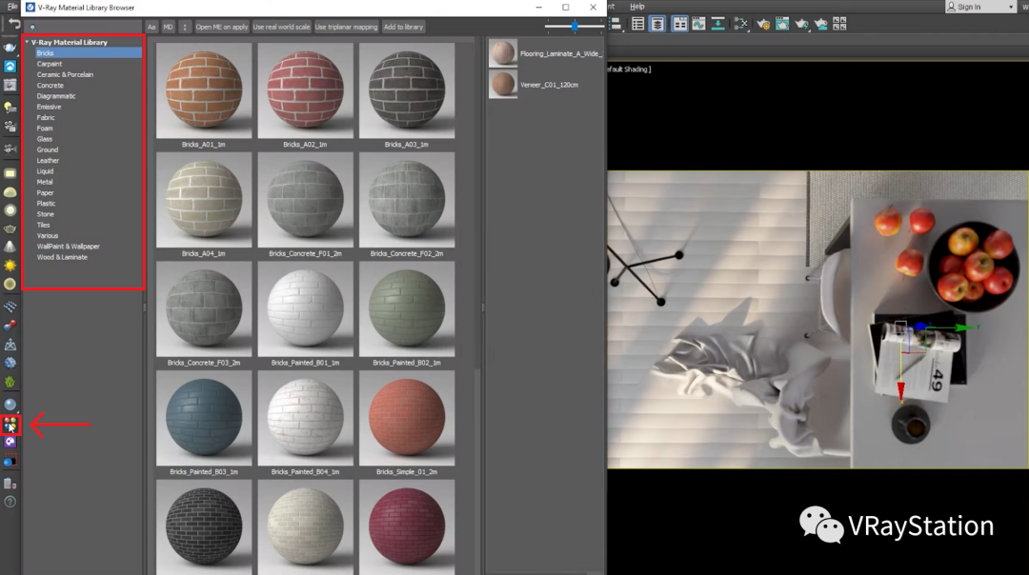
Task: Toggle the Aa case-sensitive search button
Action: tap(151, 27)
